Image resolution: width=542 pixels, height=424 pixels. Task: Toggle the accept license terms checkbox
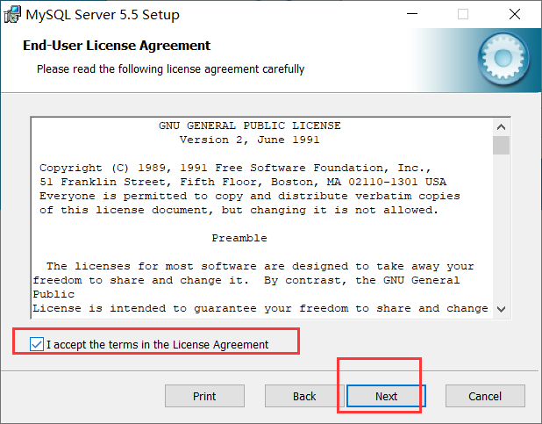[x=36, y=344]
